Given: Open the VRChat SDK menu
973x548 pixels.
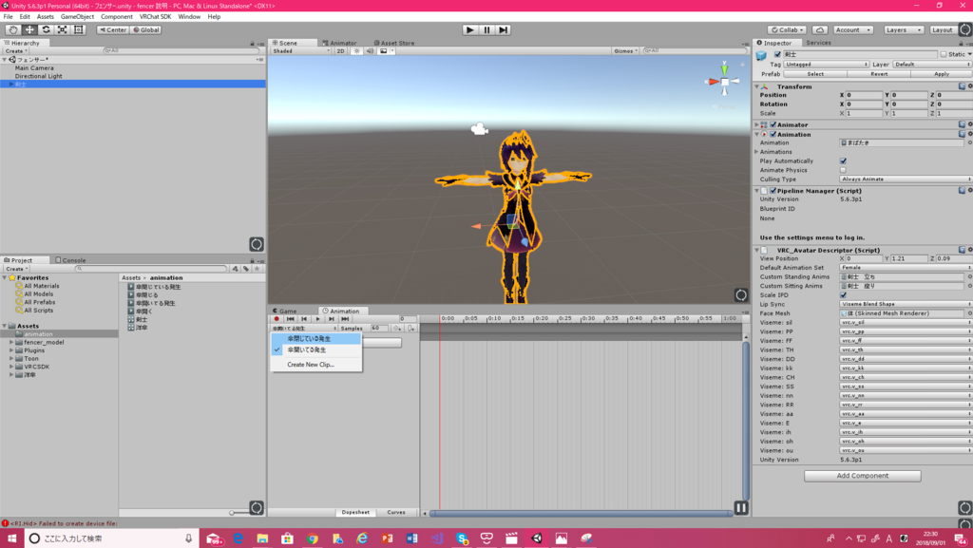Looking at the screenshot, I should point(155,17).
